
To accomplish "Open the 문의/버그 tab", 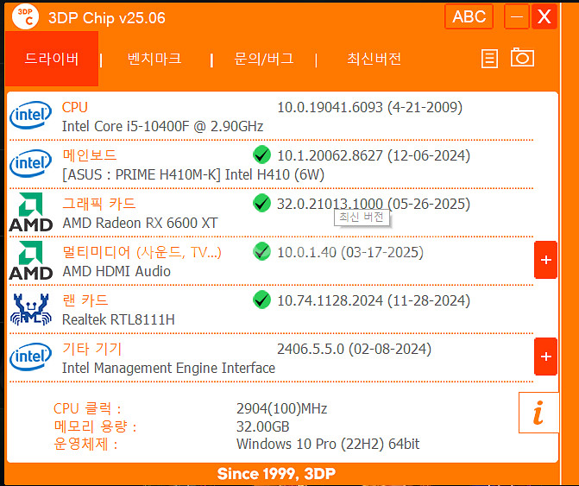I will click(264, 59).
